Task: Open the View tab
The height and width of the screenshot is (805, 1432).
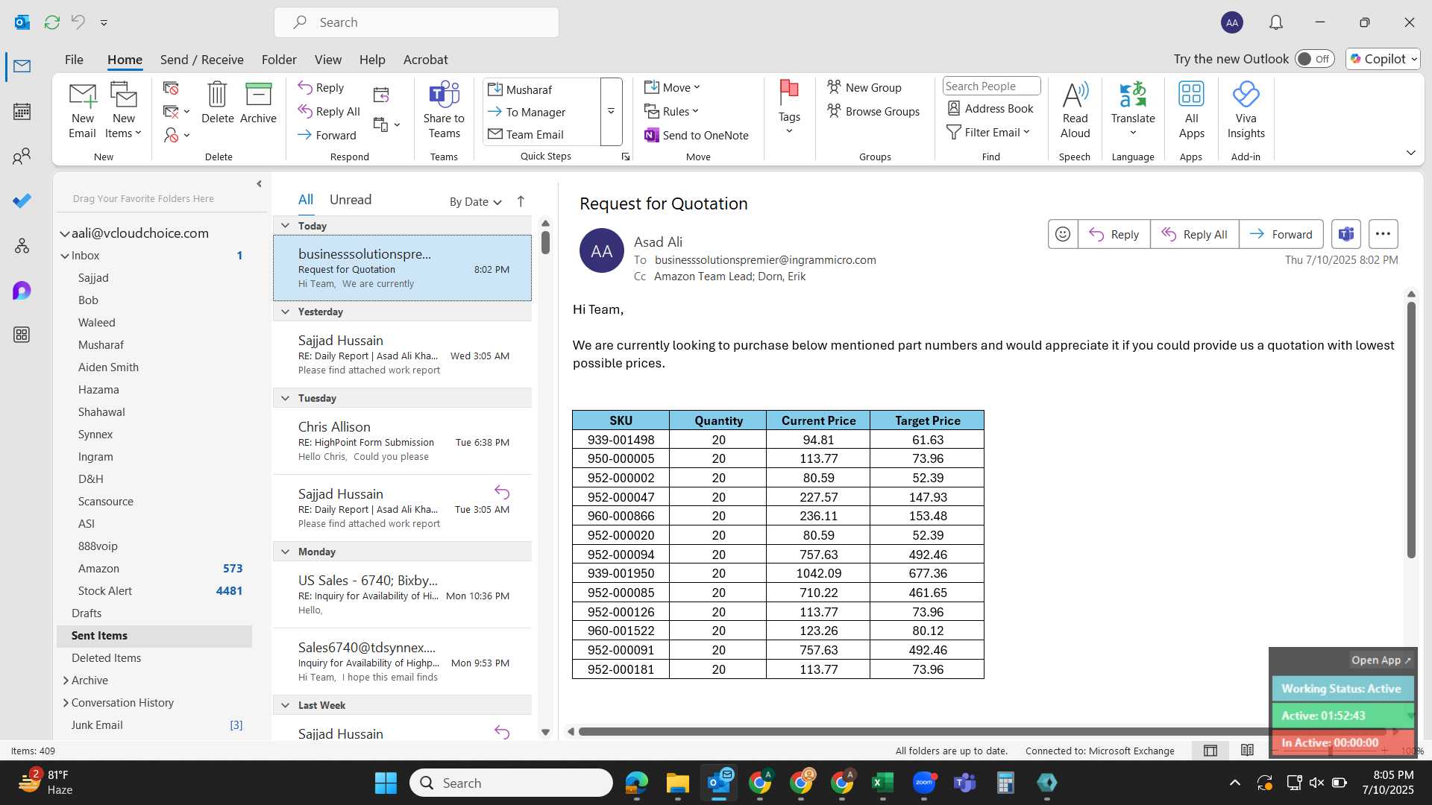Action: click(327, 60)
